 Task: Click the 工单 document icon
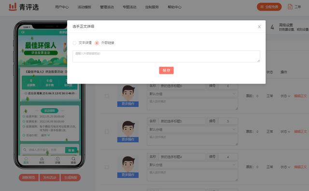(x=290, y=7)
